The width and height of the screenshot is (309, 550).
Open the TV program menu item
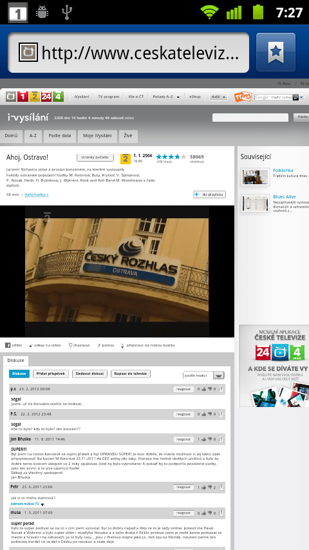(x=108, y=97)
